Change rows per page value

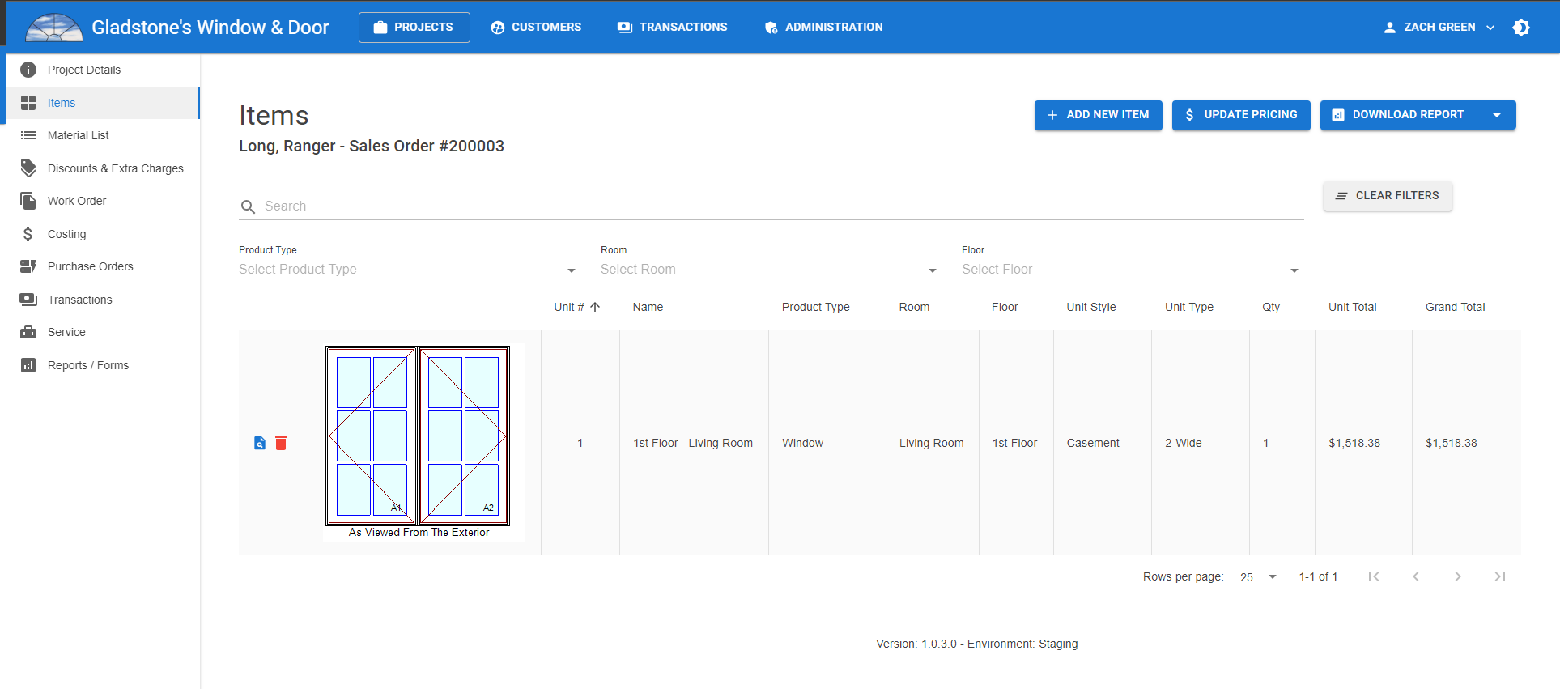1258,577
